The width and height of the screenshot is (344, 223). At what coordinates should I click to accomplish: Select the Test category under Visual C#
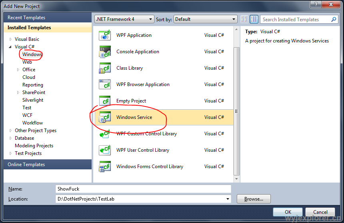tap(27, 108)
